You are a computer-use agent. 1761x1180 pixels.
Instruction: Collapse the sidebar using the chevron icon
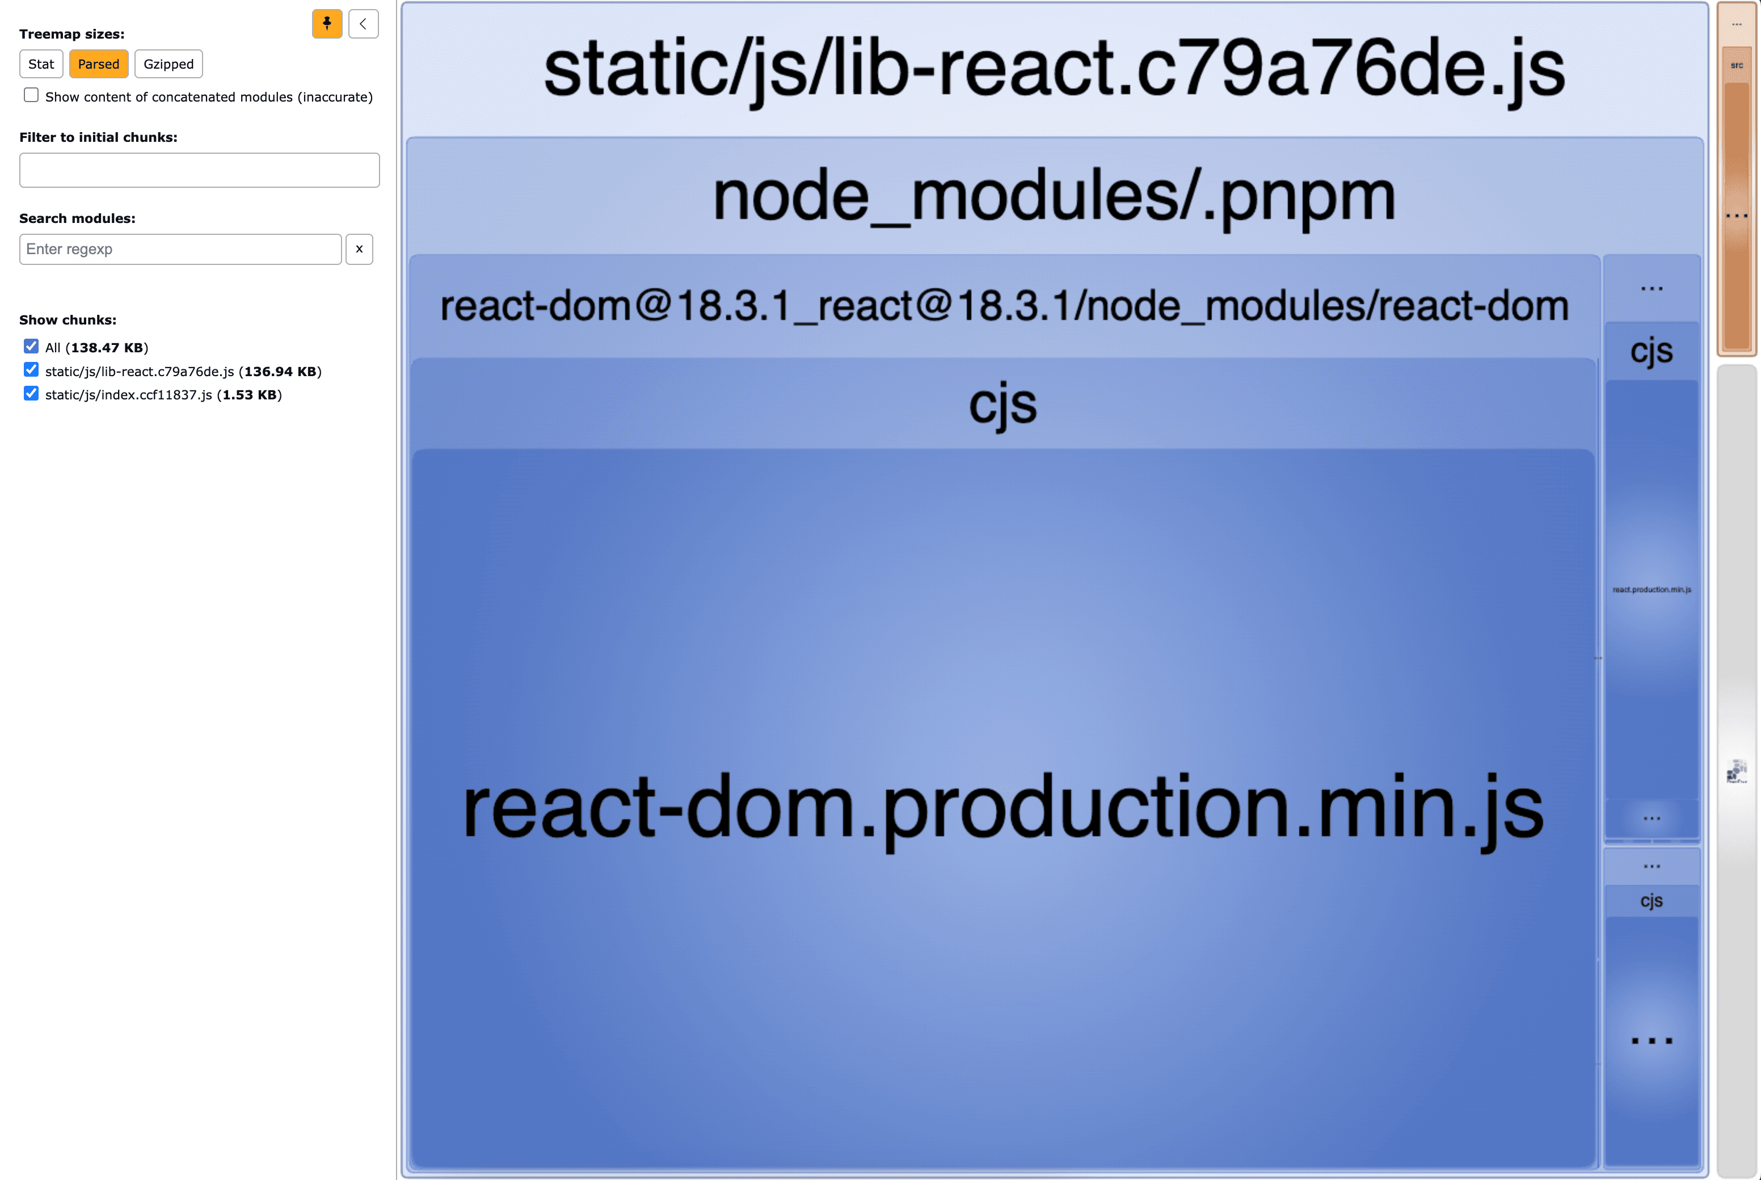pos(364,23)
